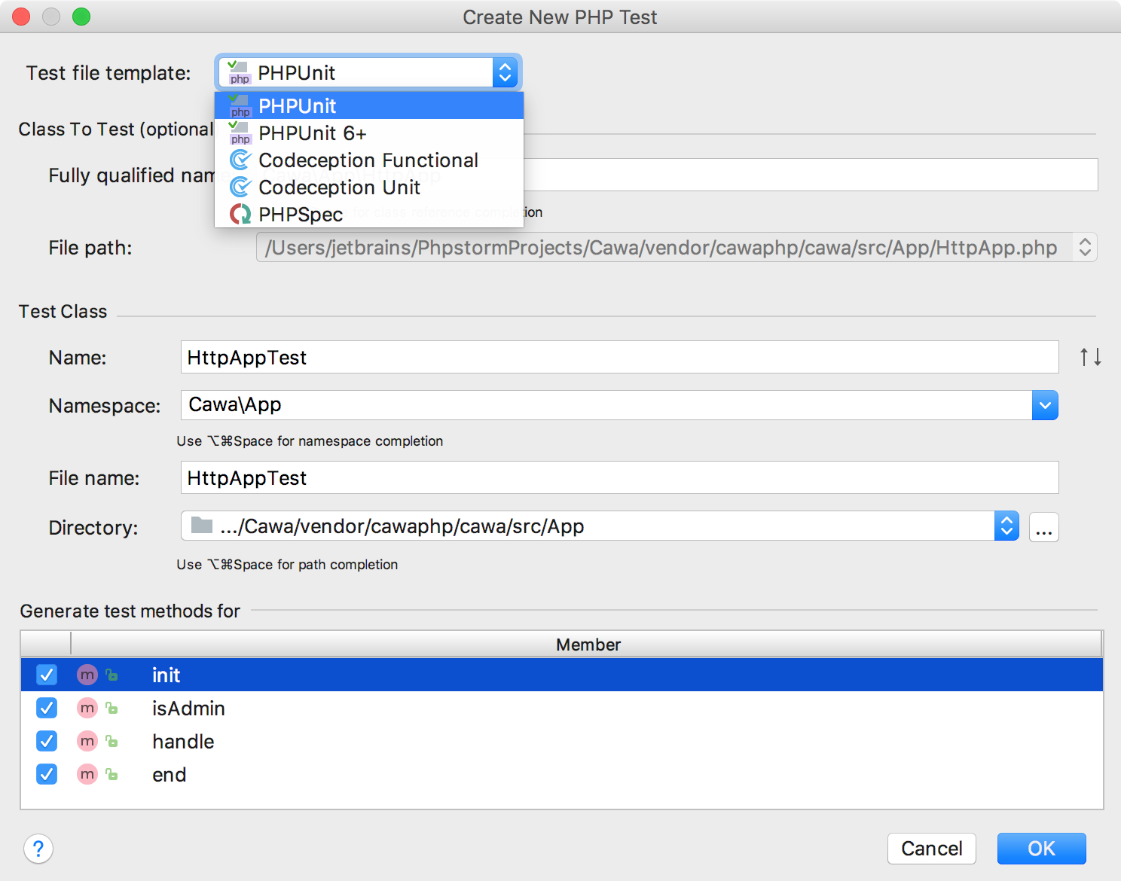Edit the File name field

pos(619,477)
